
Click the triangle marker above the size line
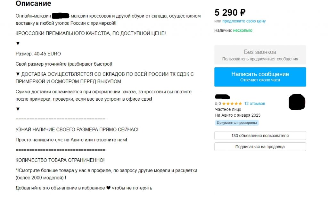click(18, 44)
